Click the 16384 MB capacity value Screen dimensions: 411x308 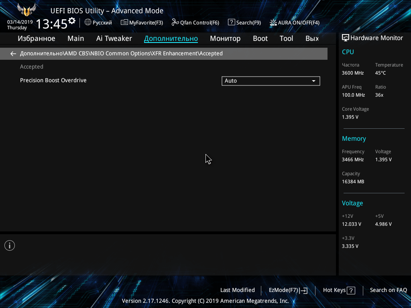pos(353,182)
